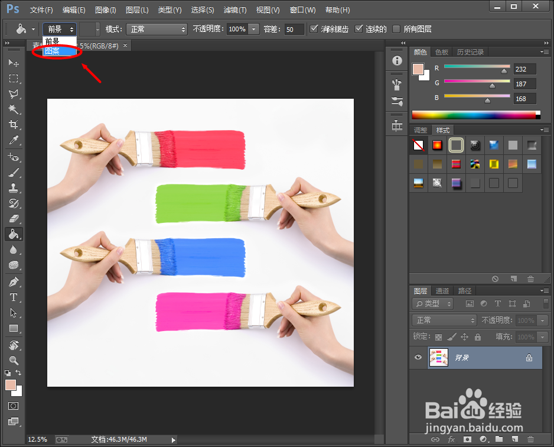554x447 pixels.
Task: Toggle pixel layer filter
Action: 470,303
